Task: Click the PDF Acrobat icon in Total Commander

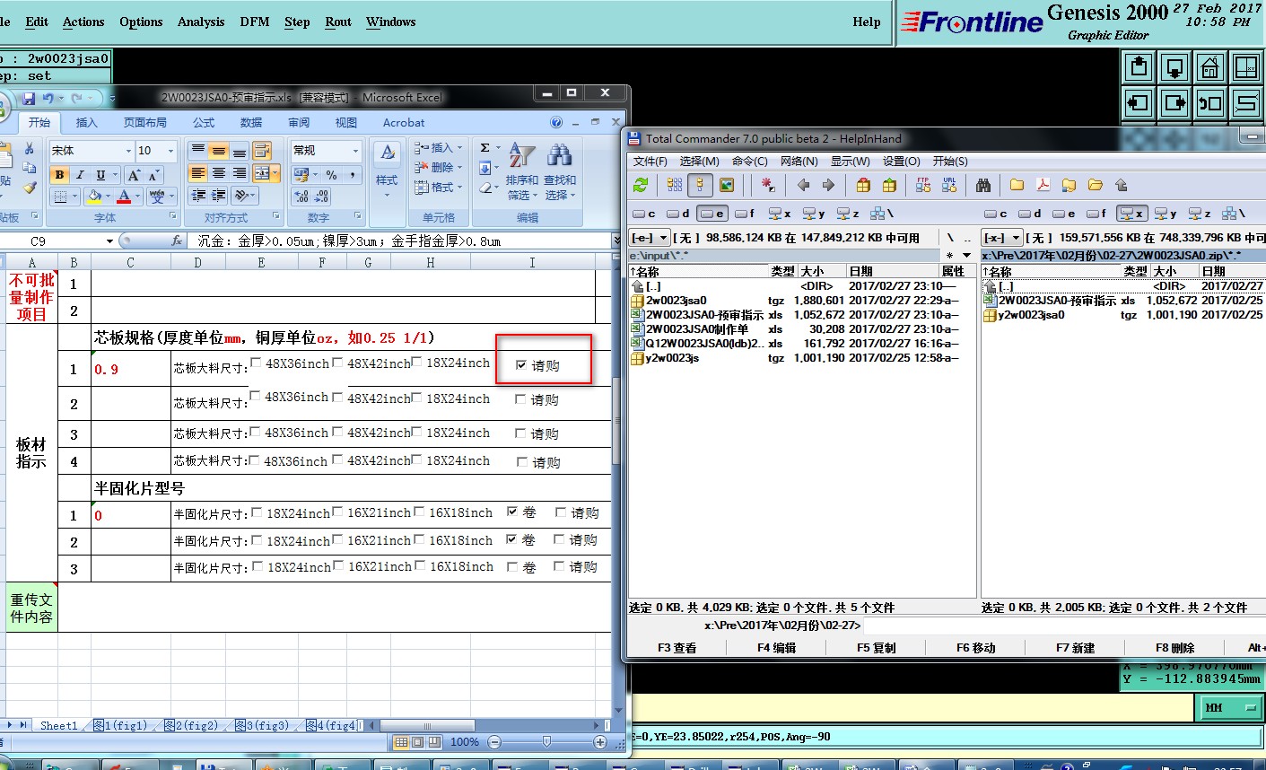Action: click(x=1043, y=185)
